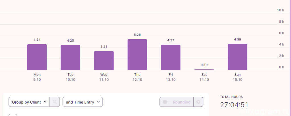Tick the checkbox below Group by Client
Image resolution: width=291 pixels, height=116 pixels.
13,115
